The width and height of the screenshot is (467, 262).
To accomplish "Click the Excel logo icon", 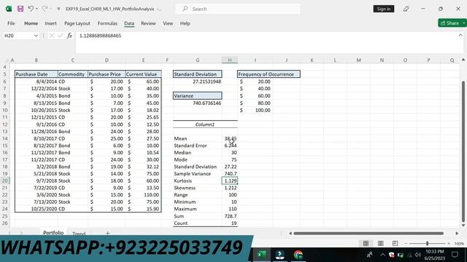I will [9, 9].
